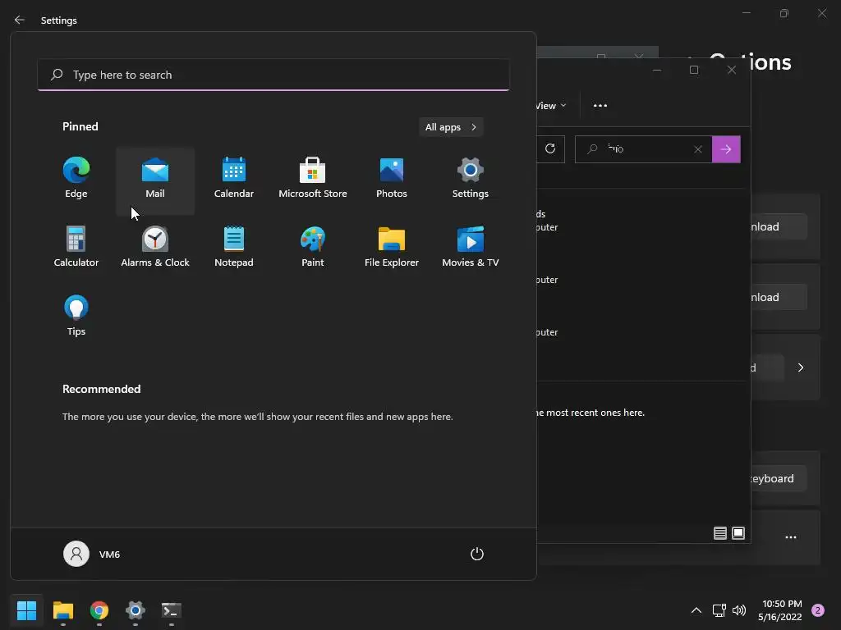The height and width of the screenshot is (630, 841).
Task: Open Alarms & Clock app
Action: coord(155,247)
